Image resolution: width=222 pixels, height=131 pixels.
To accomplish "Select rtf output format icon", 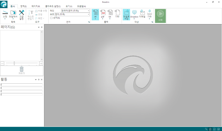I will pyautogui.click(x=95, y=13).
